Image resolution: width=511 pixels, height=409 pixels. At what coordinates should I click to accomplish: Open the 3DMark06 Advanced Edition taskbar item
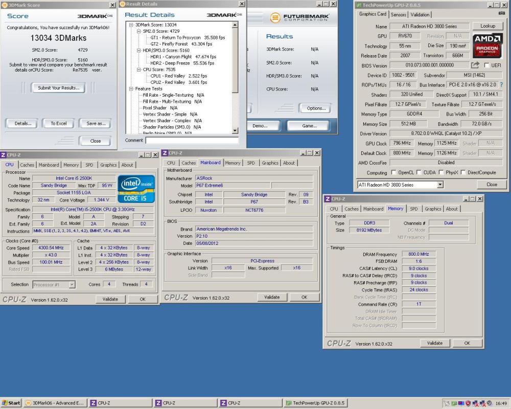tap(55, 403)
